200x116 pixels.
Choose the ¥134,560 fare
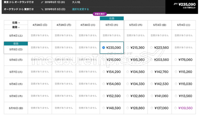[x=128, y=72]
